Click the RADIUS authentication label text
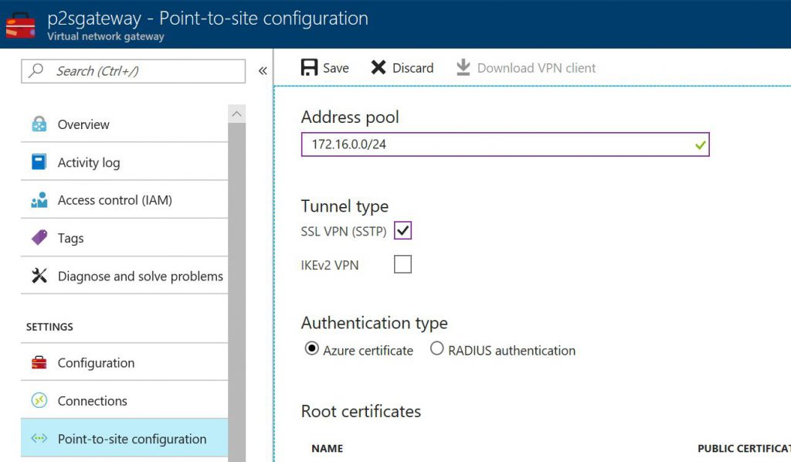Image resolution: width=791 pixels, height=462 pixels. click(511, 351)
